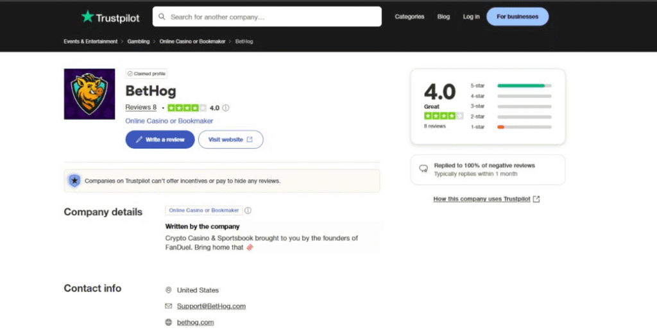Open the Categories menu
Image resolution: width=657 pixels, height=330 pixels.
tap(409, 17)
